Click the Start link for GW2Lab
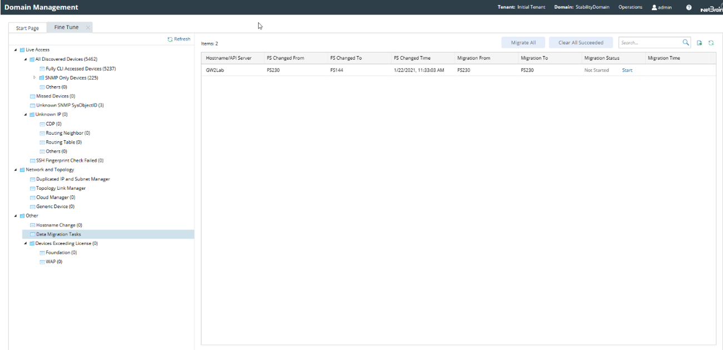The height and width of the screenshot is (350, 723). tap(627, 70)
